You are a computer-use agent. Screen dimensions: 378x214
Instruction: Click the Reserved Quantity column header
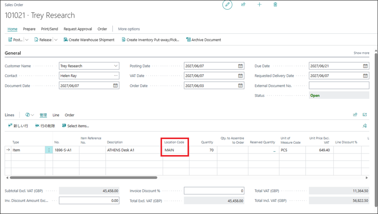[x=262, y=142]
